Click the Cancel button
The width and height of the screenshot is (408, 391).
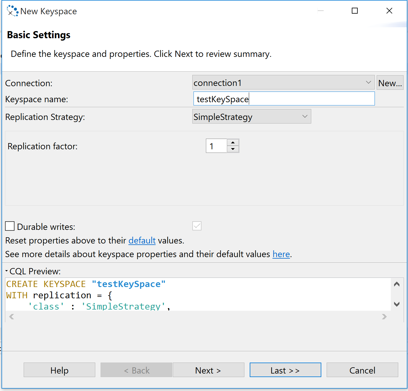362,370
